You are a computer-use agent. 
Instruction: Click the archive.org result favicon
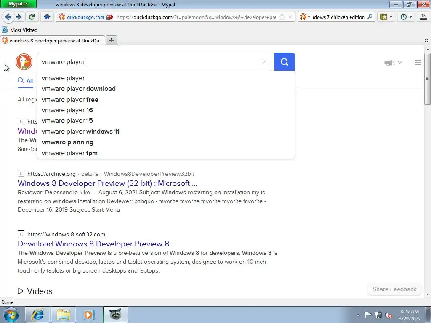point(21,174)
